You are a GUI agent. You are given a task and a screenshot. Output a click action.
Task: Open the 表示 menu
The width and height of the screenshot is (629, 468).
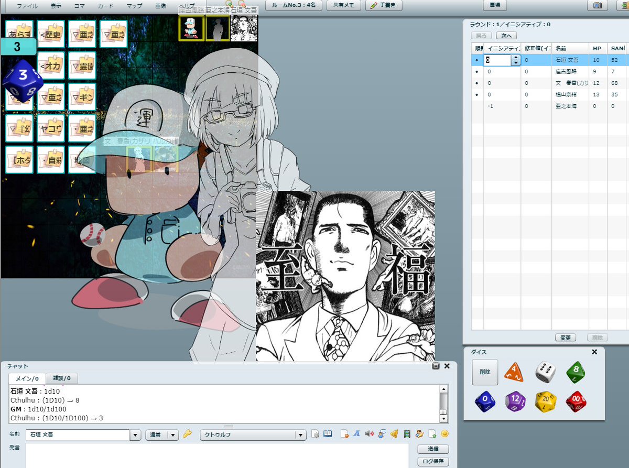click(x=56, y=6)
